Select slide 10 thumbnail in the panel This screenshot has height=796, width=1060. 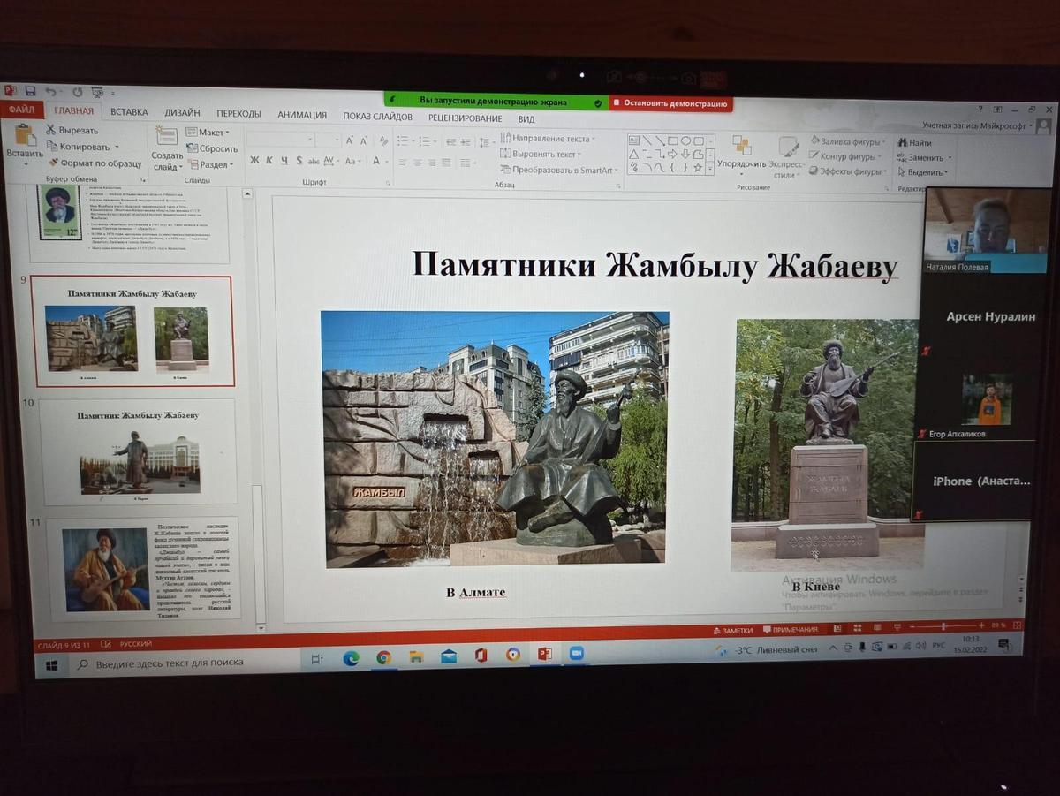point(137,451)
